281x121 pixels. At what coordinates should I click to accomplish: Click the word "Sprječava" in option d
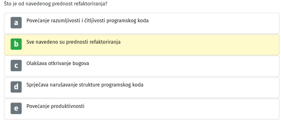(x=37, y=85)
